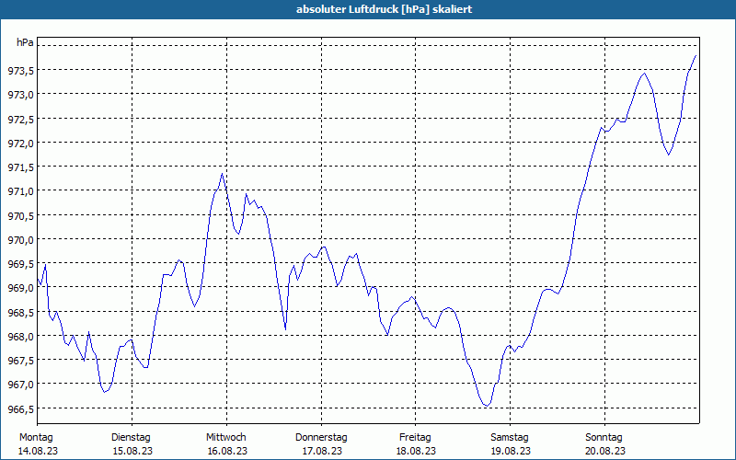Click the 966,5 axis value

click(x=20, y=409)
